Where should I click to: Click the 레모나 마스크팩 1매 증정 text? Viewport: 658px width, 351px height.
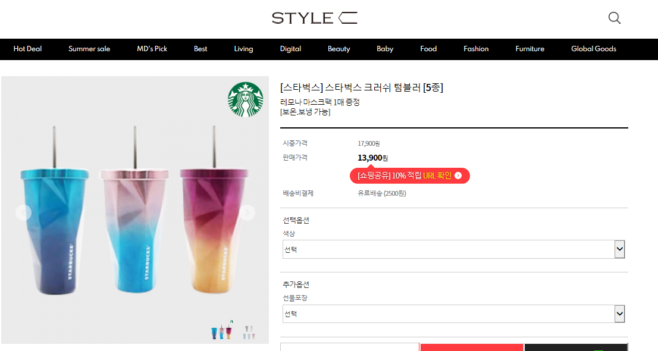click(x=319, y=102)
